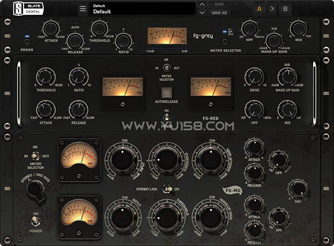
Task: Click the FG-Red THRESHOLD knob
Action: coord(46,77)
